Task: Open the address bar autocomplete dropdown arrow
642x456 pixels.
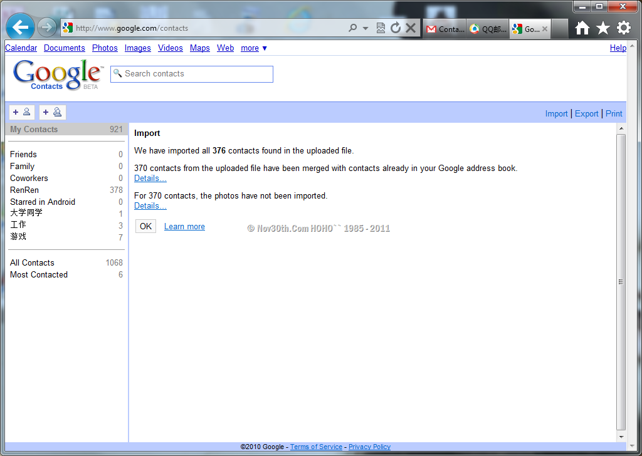Action: pos(366,28)
